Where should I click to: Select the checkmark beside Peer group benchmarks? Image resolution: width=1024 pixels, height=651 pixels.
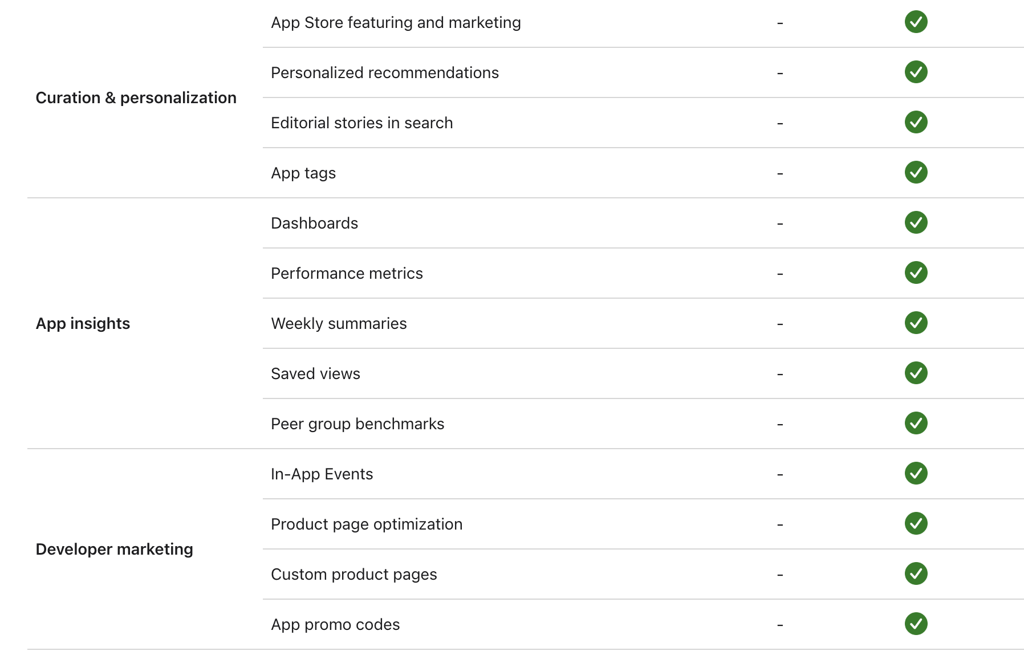click(x=916, y=424)
